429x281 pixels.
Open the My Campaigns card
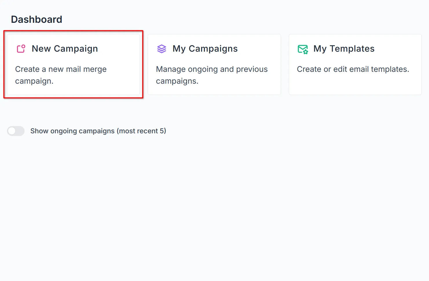(214, 64)
